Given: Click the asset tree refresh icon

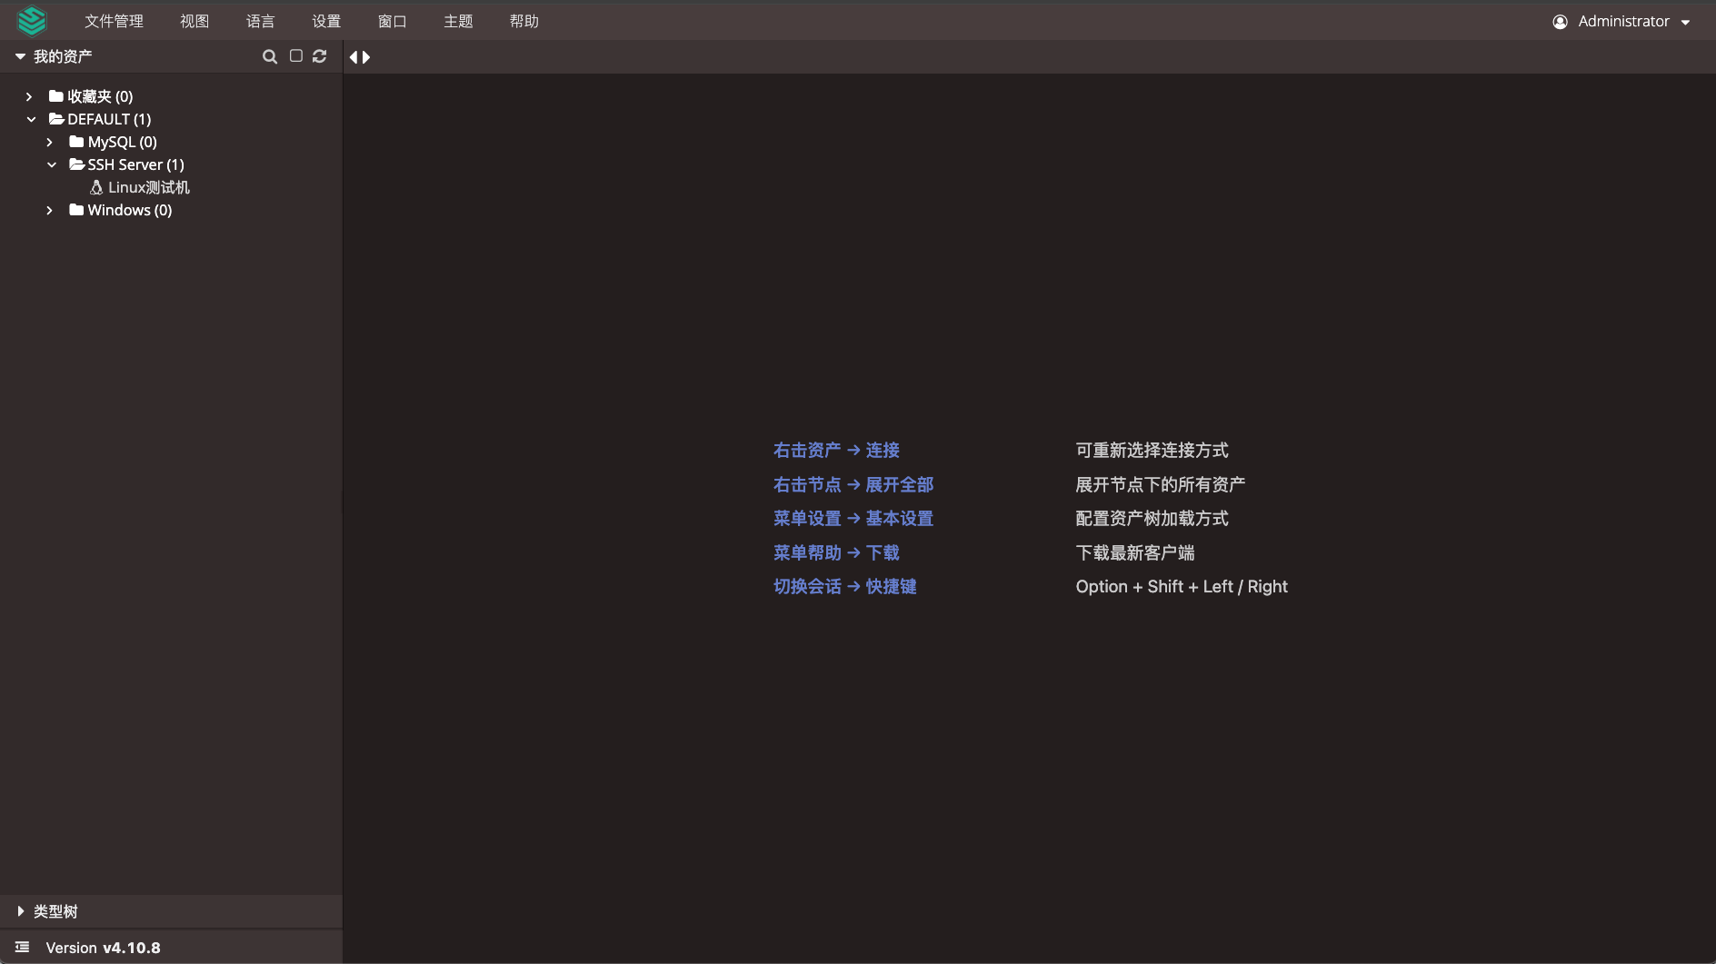Looking at the screenshot, I should pyautogui.click(x=319, y=56).
